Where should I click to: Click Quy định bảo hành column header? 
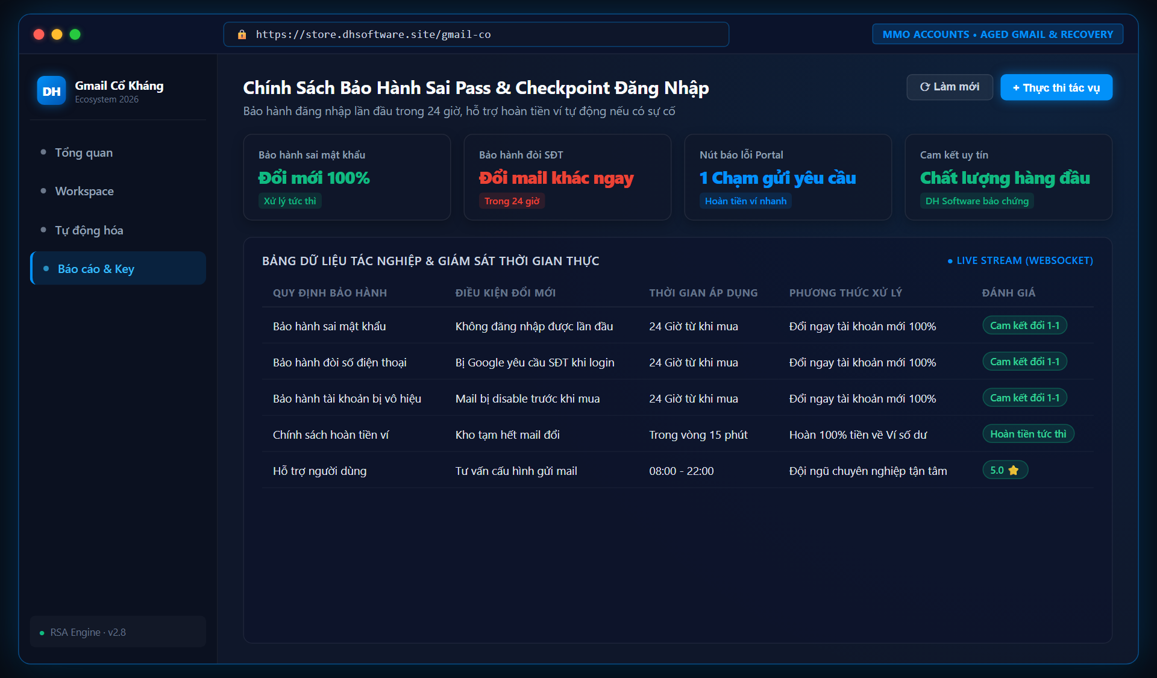coord(330,293)
